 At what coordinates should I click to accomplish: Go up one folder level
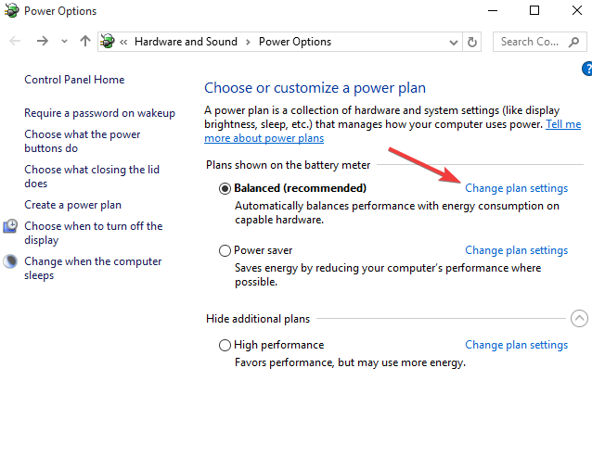point(85,42)
